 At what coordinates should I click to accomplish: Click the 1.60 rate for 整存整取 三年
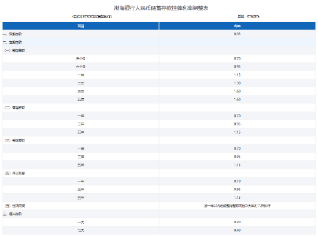pos(237,91)
